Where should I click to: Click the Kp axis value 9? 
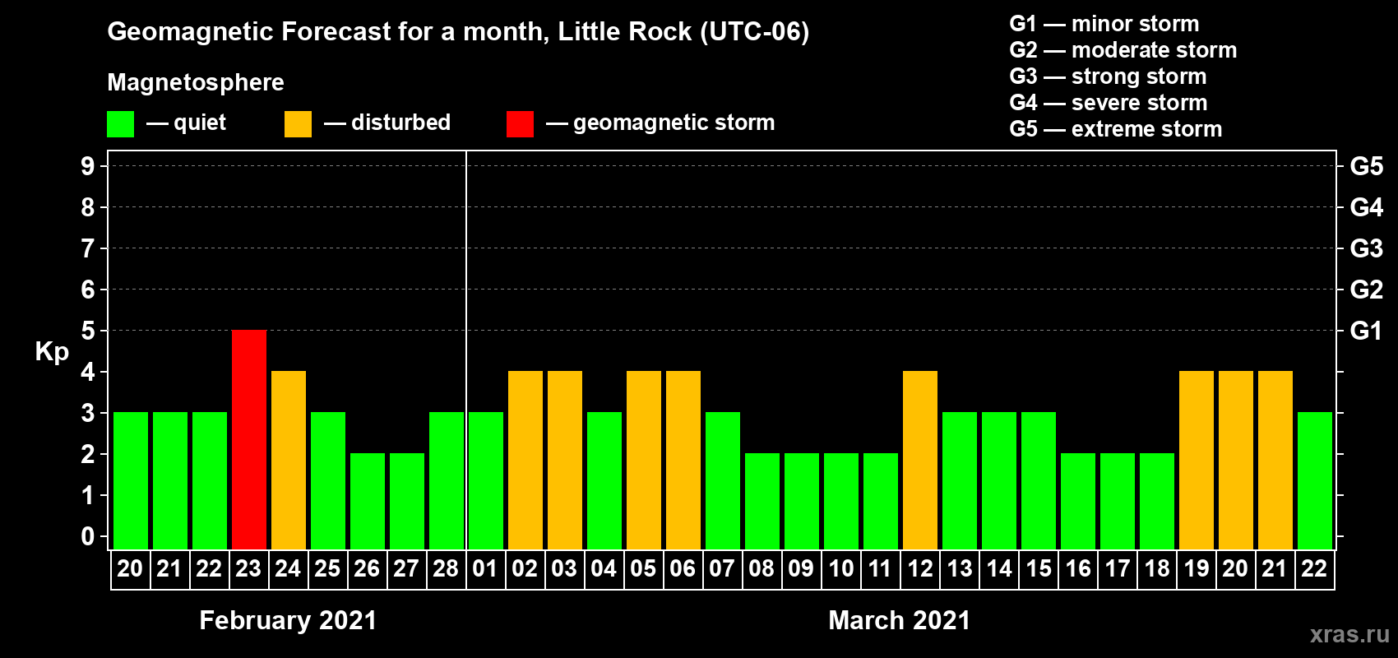[88, 166]
